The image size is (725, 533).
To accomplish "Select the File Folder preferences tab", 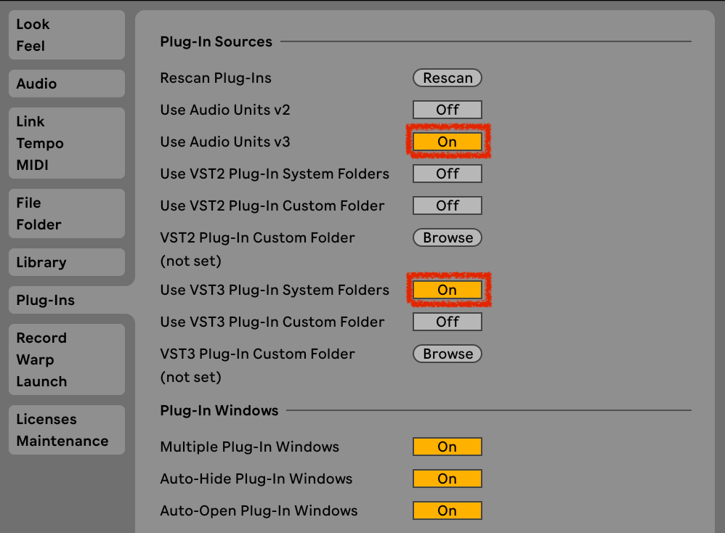I will [66, 213].
